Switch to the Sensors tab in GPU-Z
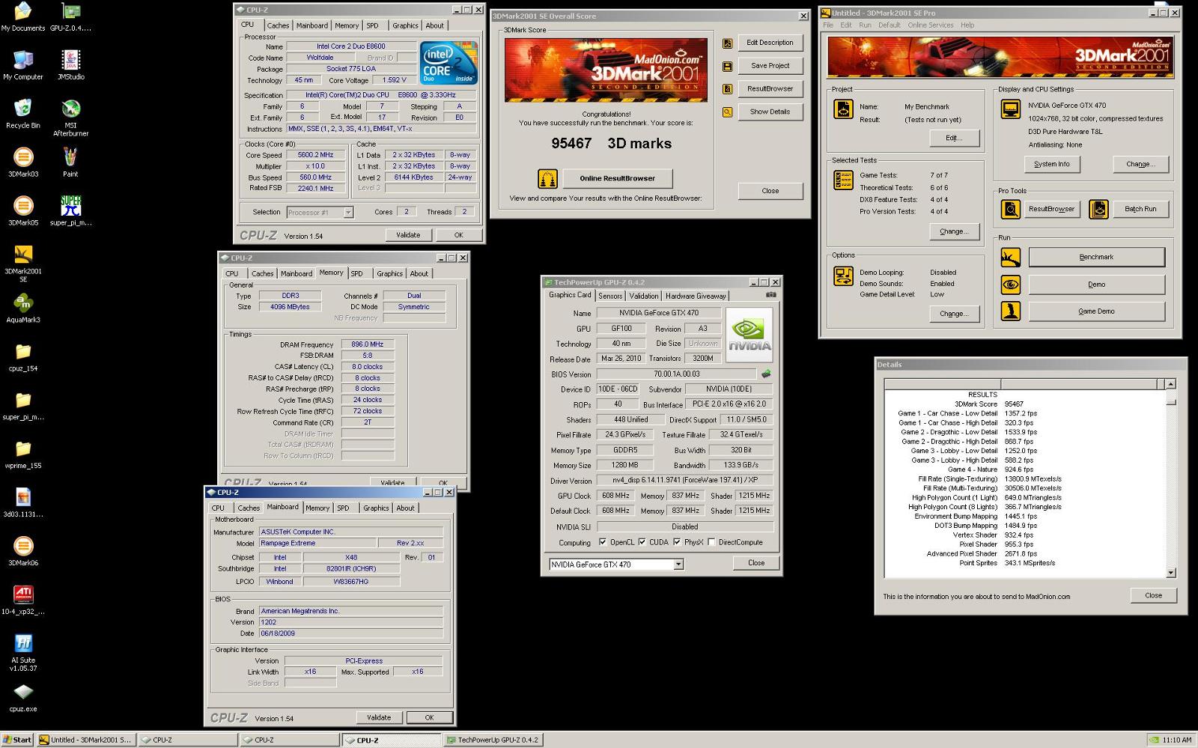 [610, 296]
